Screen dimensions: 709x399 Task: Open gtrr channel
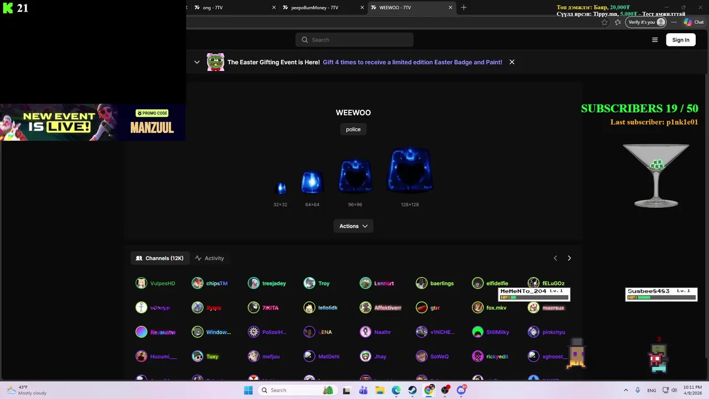428,308
